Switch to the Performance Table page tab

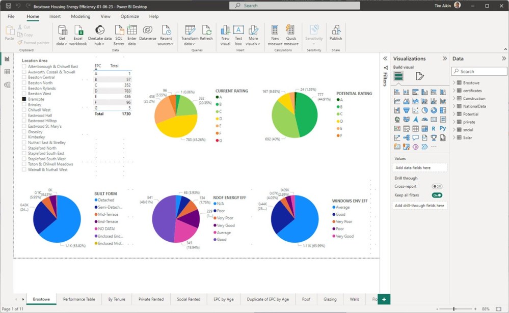coord(79,299)
